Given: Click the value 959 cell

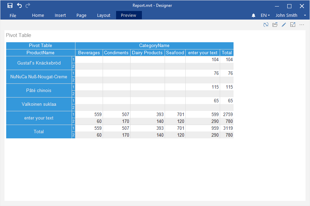Looking at the screenshot, I should click(203, 128).
